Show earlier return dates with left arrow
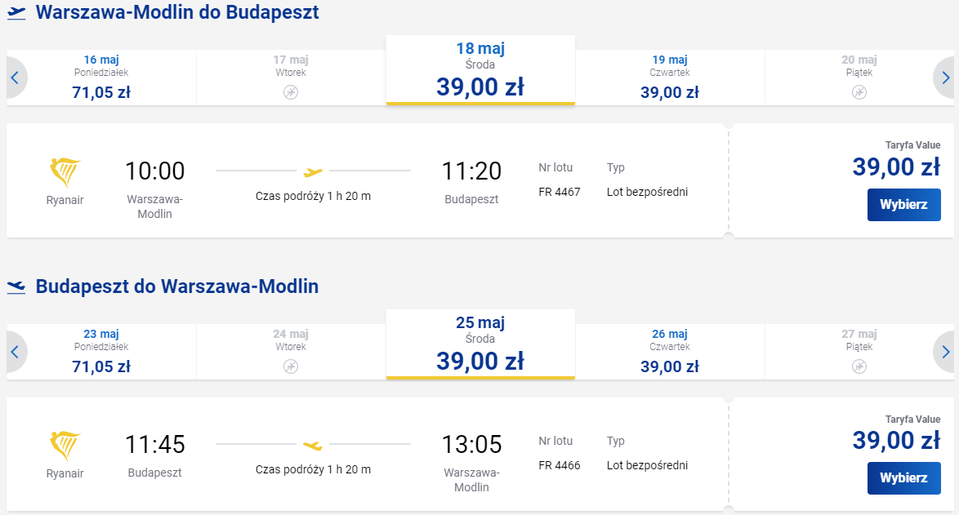 (16, 352)
